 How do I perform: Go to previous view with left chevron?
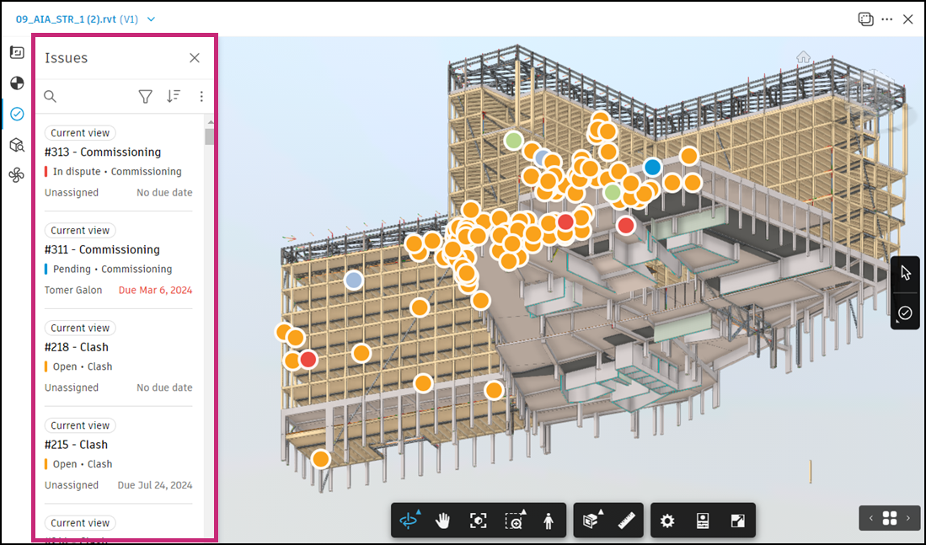tap(870, 518)
